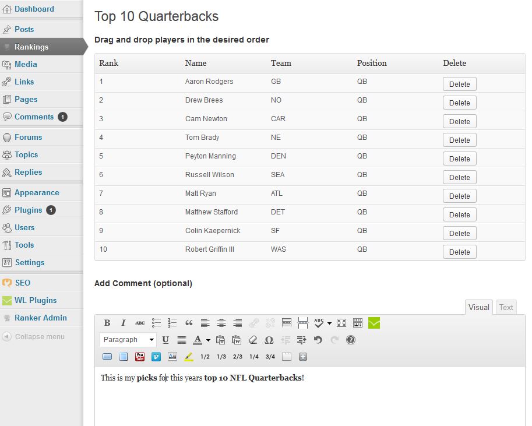Image resolution: width=532 pixels, height=426 pixels.
Task: Insert a special character (omega)
Action: click(269, 340)
